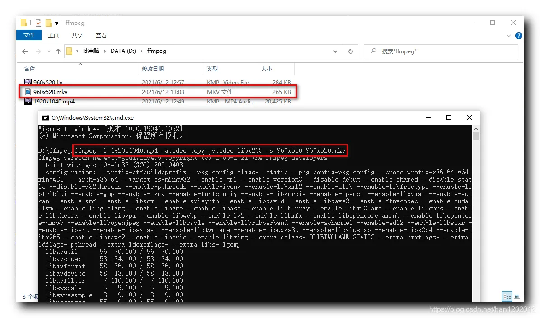Image resolution: width=540 pixels, height=318 pixels.
Task: Click quick access properties checkmark icon
Action: [x=38, y=23]
